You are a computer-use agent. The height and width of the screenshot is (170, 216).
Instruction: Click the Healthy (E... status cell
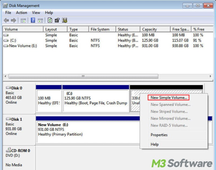click(x=128, y=35)
